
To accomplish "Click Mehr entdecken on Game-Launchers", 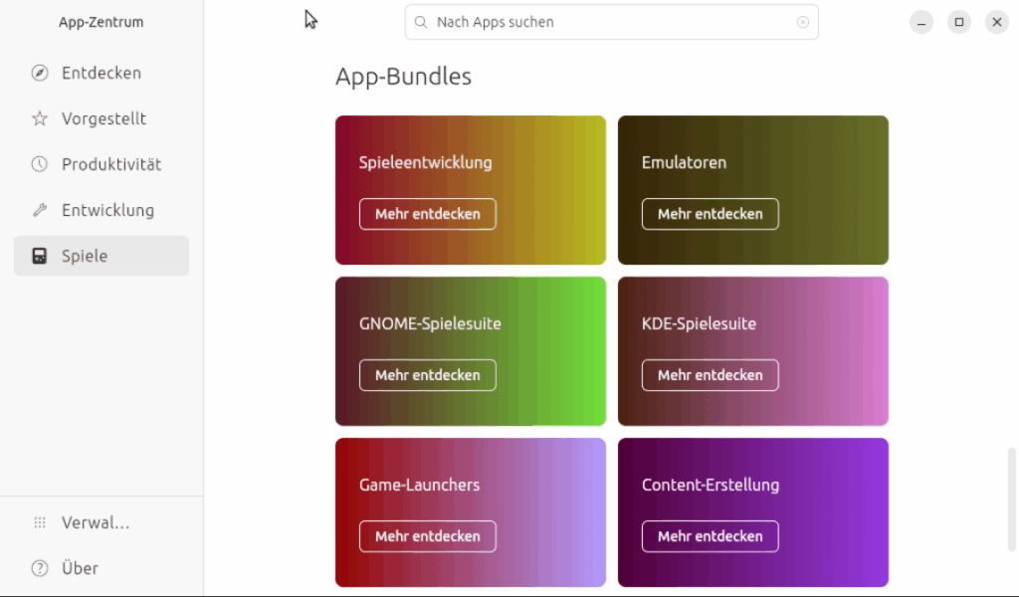I will (x=427, y=536).
